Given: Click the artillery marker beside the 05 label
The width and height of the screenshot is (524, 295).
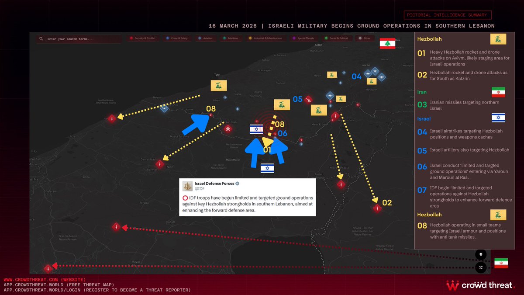Looking at the screenshot, I should (309, 100).
